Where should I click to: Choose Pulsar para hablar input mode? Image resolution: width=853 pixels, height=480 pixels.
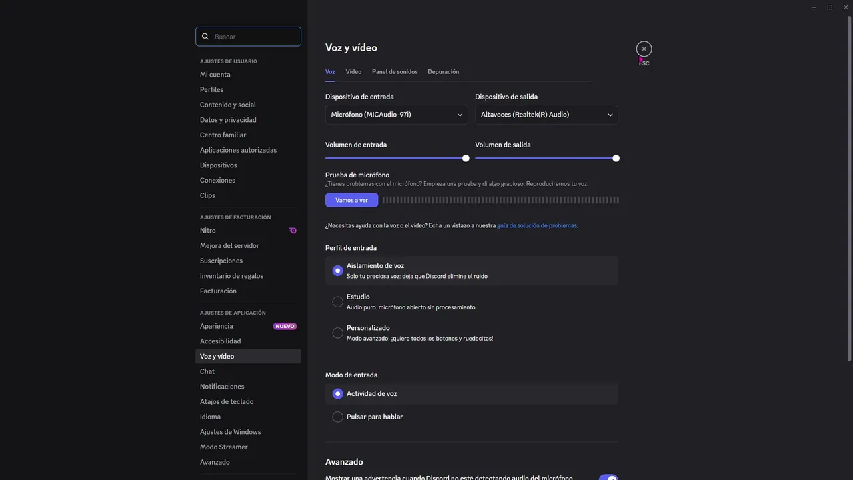338,417
